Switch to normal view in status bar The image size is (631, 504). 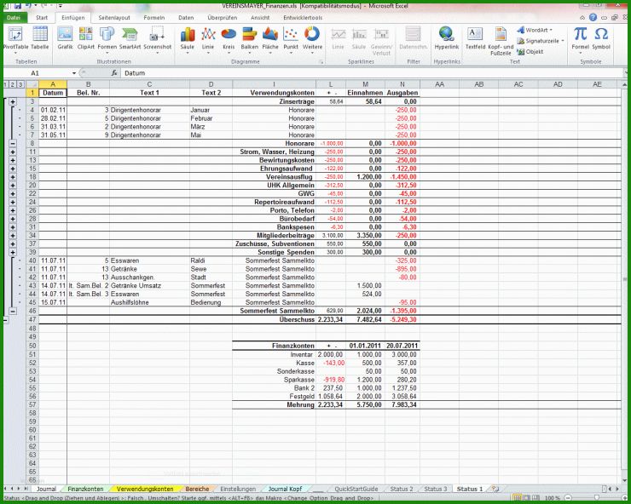pyautogui.click(x=518, y=498)
